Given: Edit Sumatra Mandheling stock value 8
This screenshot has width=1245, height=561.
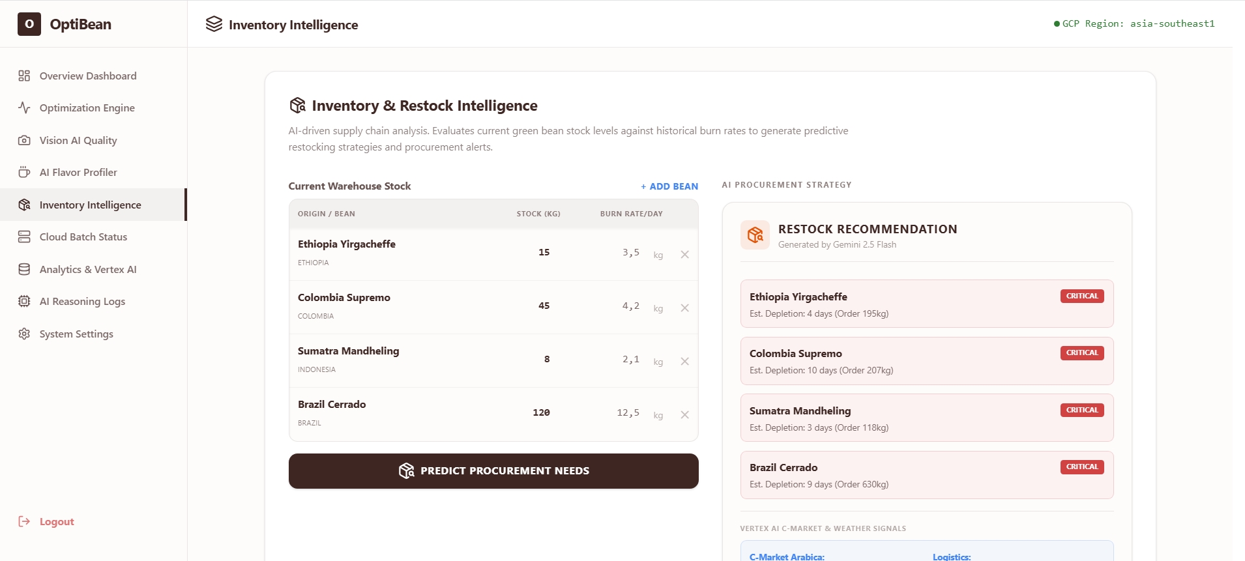Looking at the screenshot, I should click(546, 359).
